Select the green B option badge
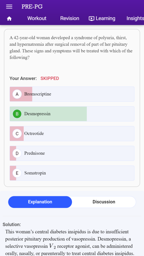 [17, 114]
